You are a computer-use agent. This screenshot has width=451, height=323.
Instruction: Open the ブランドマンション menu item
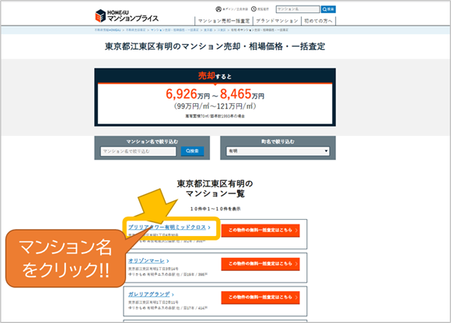click(277, 21)
